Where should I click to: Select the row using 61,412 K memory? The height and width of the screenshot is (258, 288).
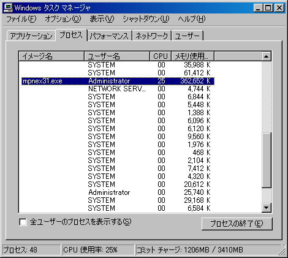coord(118,73)
